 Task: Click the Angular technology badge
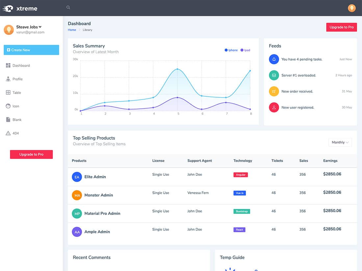pos(241,175)
